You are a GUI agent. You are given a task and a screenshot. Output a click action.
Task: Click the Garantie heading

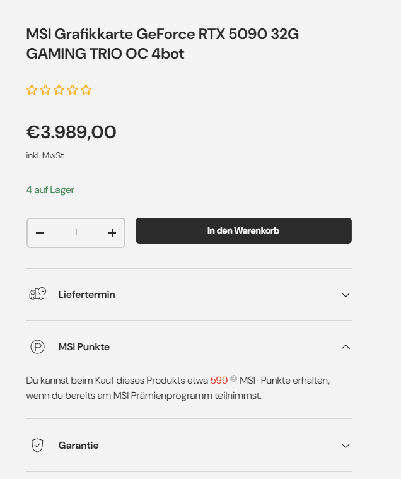[78, 446]
